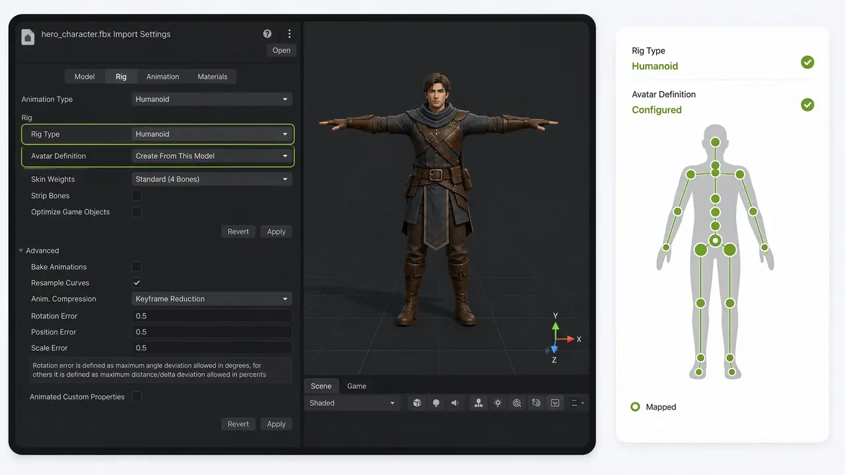The height and width of the screenshot is (475, 845).
Task: Click the green Y axis arrow of gizmo
Action: [555, 327]
